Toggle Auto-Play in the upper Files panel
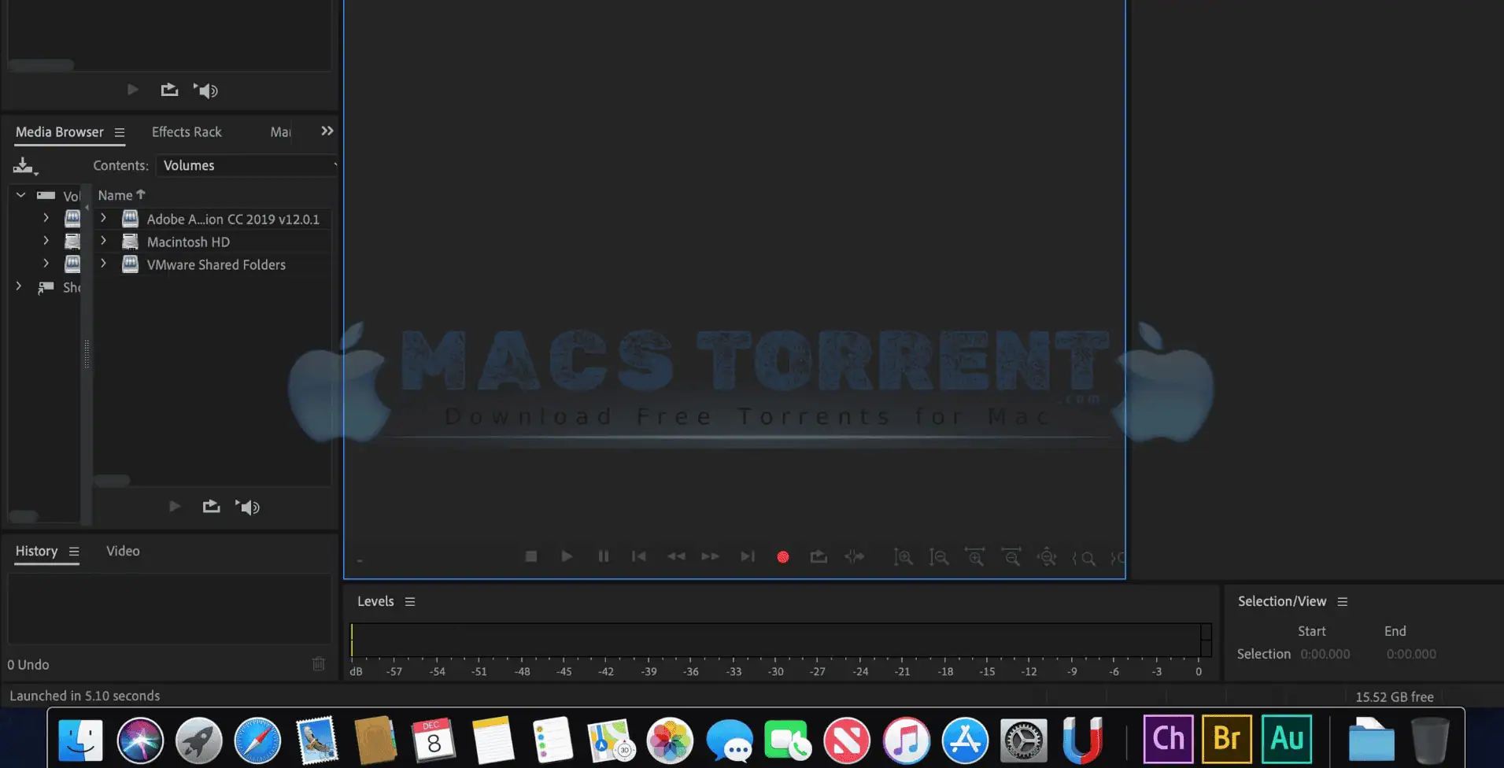 (x=206, y=90)
